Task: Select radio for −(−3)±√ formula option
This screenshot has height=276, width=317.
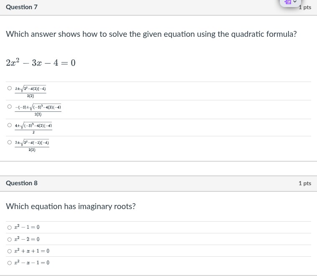Action: coord(10,107)
